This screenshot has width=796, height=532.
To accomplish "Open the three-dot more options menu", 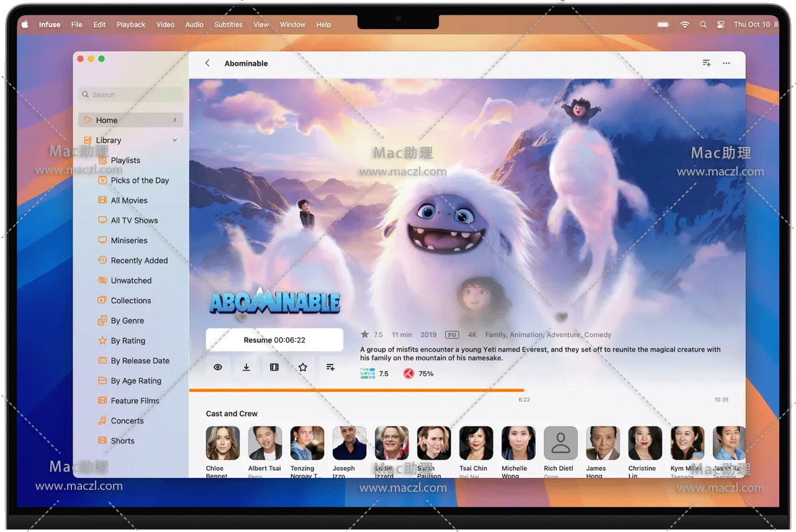I will coord(726,63).
